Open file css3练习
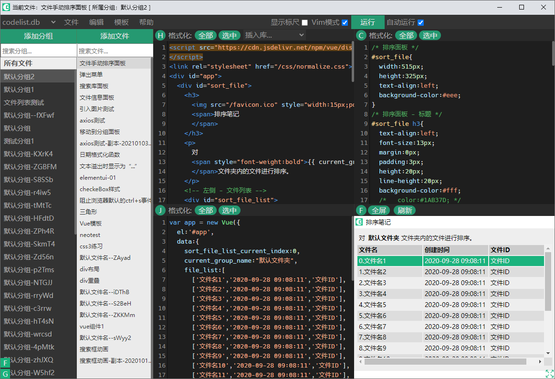This screenshot has height=379, width=555. [x=114, y=246]
